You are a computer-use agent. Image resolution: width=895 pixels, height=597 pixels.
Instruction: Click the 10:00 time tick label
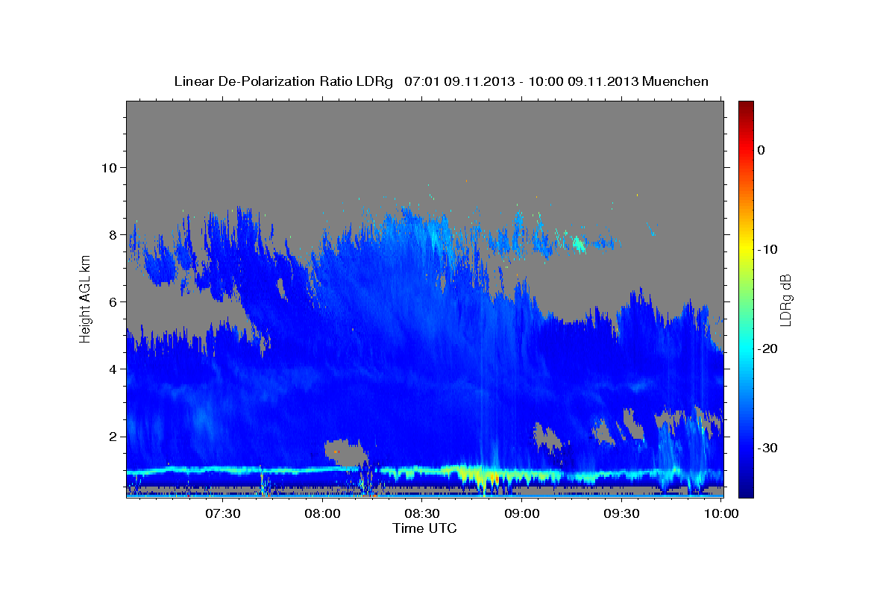[x=721, y=513]
